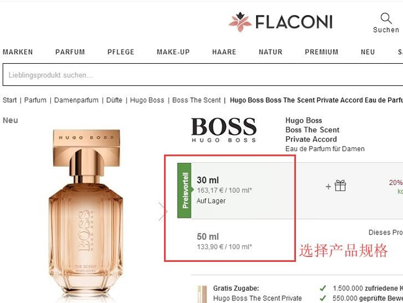This screenshot has height=303, width=403.
Task: Click the Damenparfum breadcrumb link
Action: pos(76,100)
